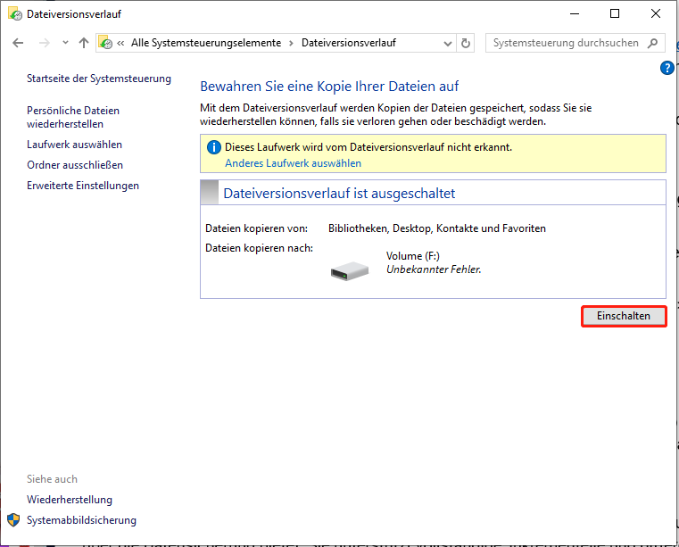The height and width of the screenshot is (547, 679).
Task: Click the back navigation arrow
Action: point(19,43)
